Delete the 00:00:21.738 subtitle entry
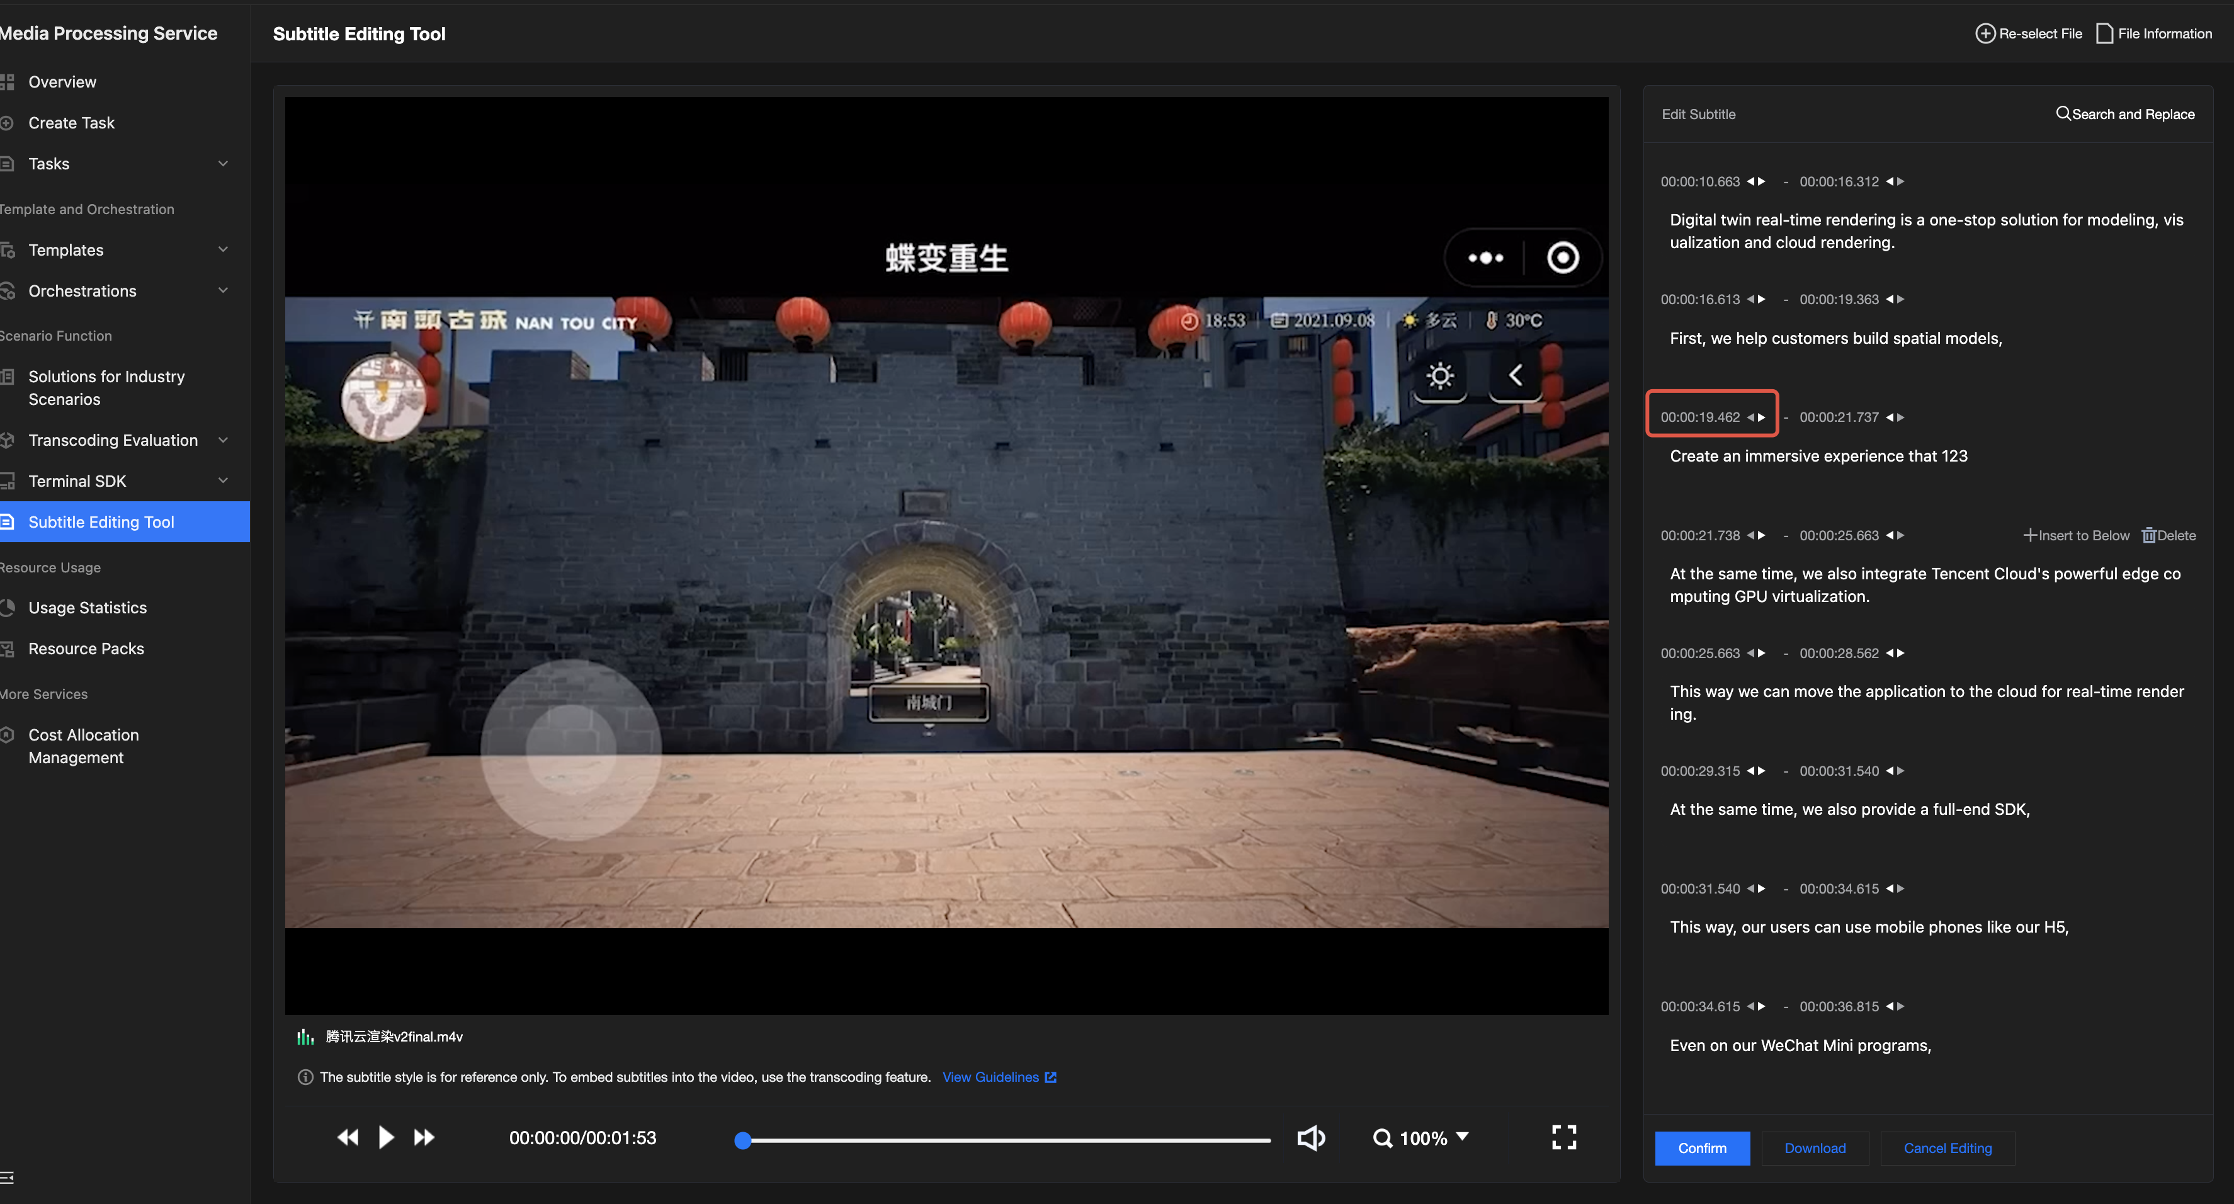 [x=2169, y=535]
